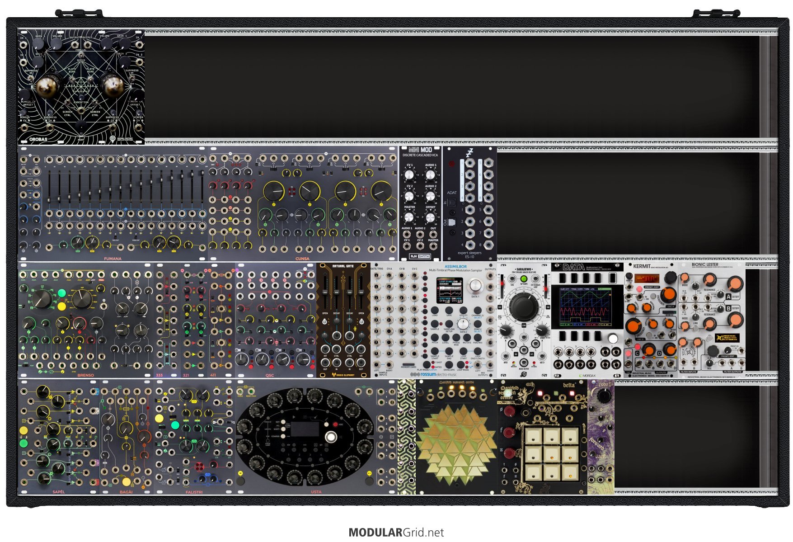Click the KERMIT module title text

click(642, 267)
